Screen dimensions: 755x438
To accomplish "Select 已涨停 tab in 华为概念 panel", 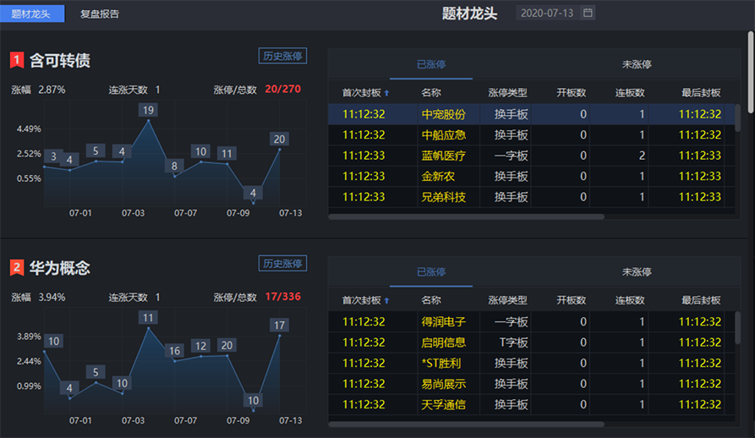I will [x=431, y=272].
